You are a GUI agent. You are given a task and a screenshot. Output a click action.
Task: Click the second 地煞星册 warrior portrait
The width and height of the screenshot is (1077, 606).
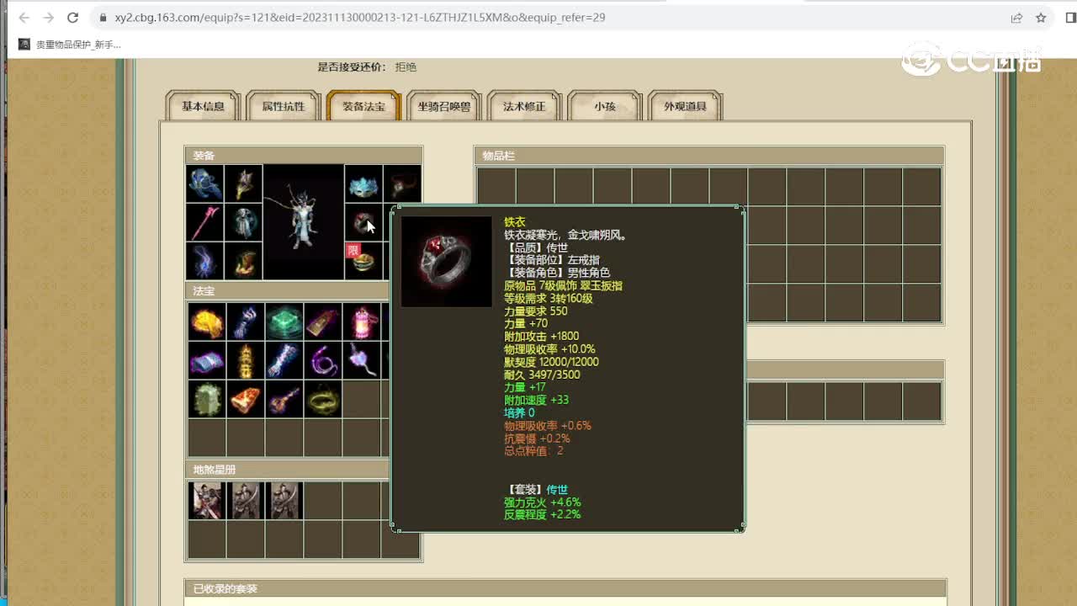(x=245, y=500)
